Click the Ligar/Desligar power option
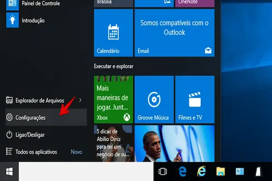Viewport: 272px width, 181px height. pos(30,135)
